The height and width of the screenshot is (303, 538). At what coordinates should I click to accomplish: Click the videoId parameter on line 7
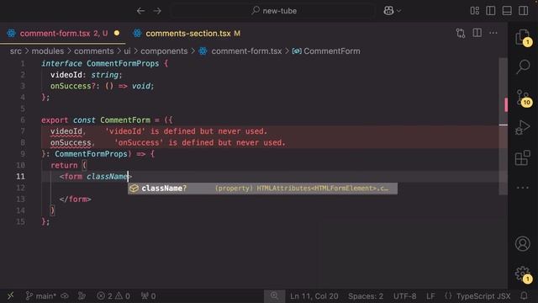pyautogui.click(x=66, y=131)
